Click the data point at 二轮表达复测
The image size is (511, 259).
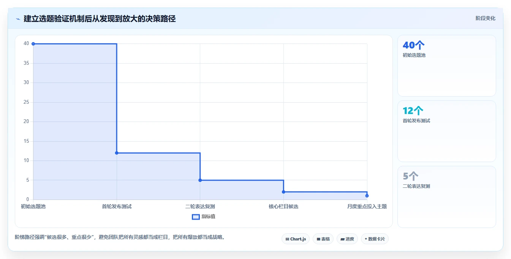click(200, 180)
